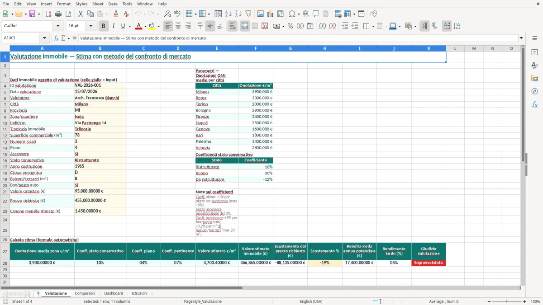Click the zoom slider in status bar
The image size is (543, 305).
pyautogui.click(x=507, y=301)
